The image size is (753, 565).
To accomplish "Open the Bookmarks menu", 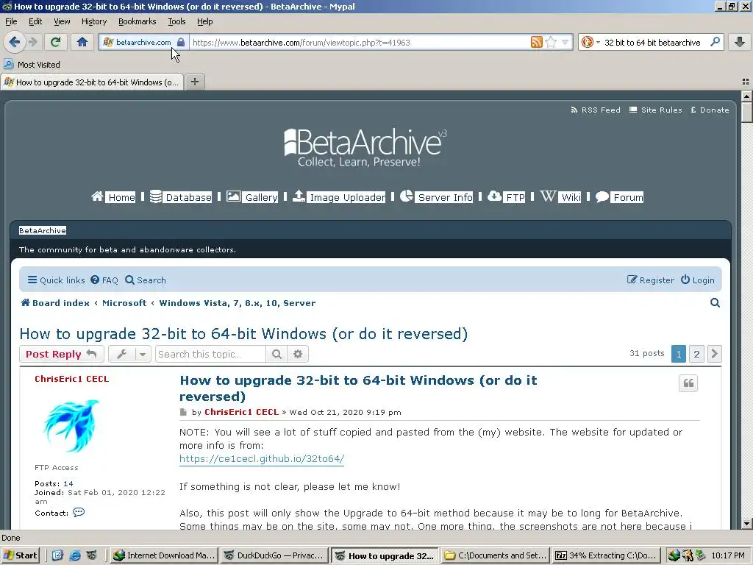I will [x=137, y=21].
